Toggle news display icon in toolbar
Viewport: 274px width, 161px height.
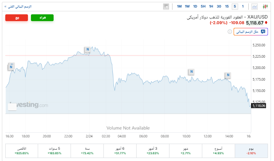[166, 6]
